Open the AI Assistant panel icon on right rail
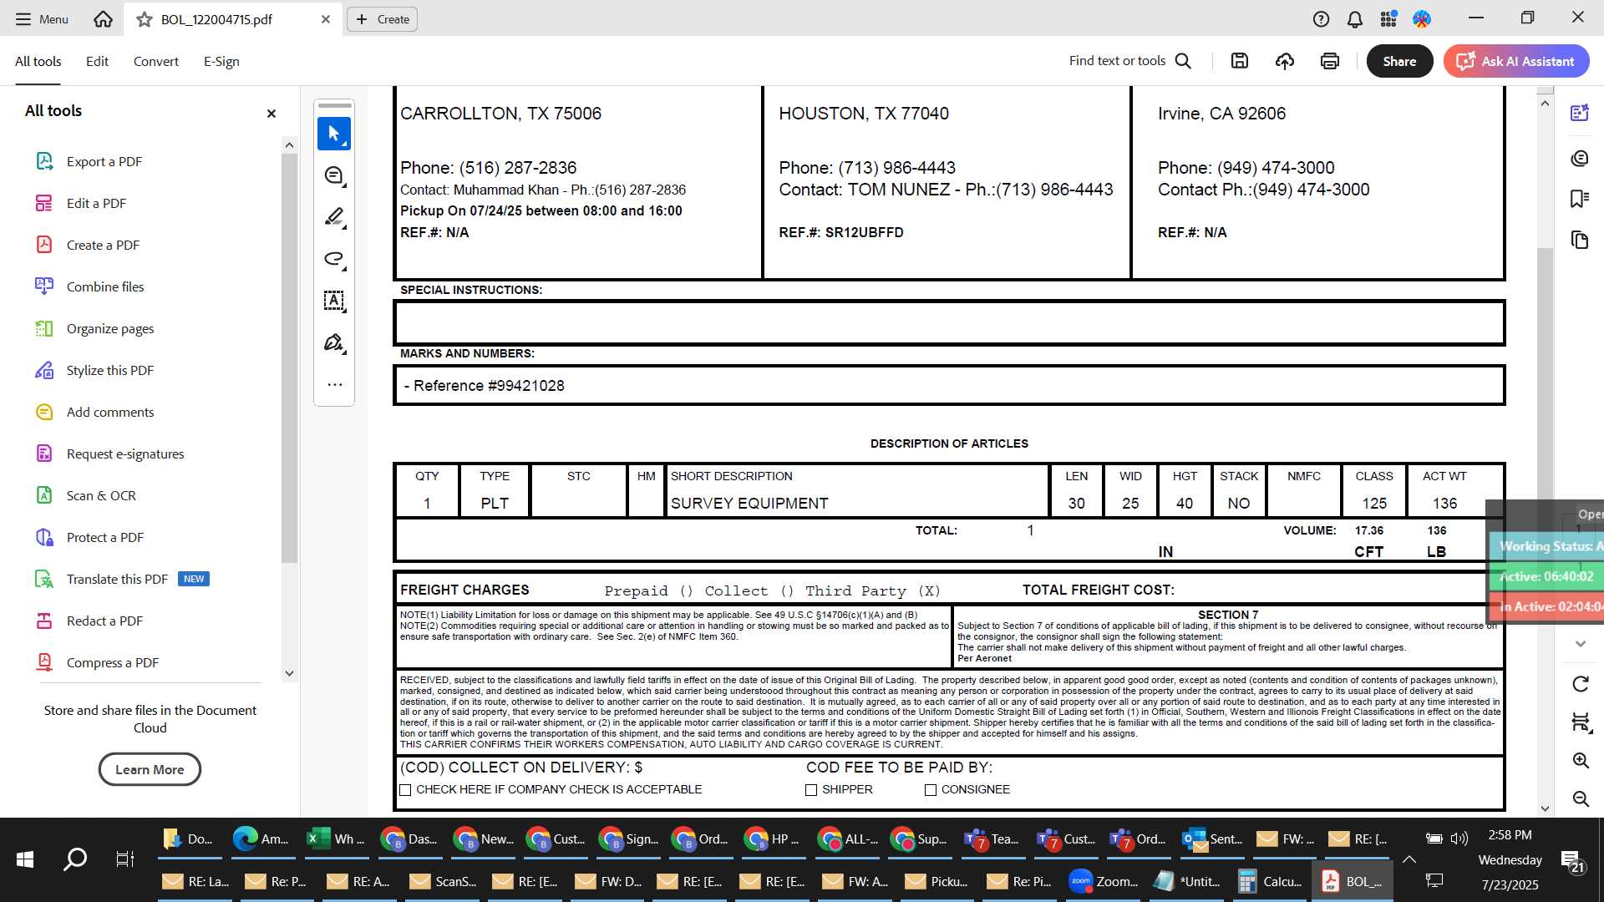Screen dimensions: 1604x902 click(1580, 113)
